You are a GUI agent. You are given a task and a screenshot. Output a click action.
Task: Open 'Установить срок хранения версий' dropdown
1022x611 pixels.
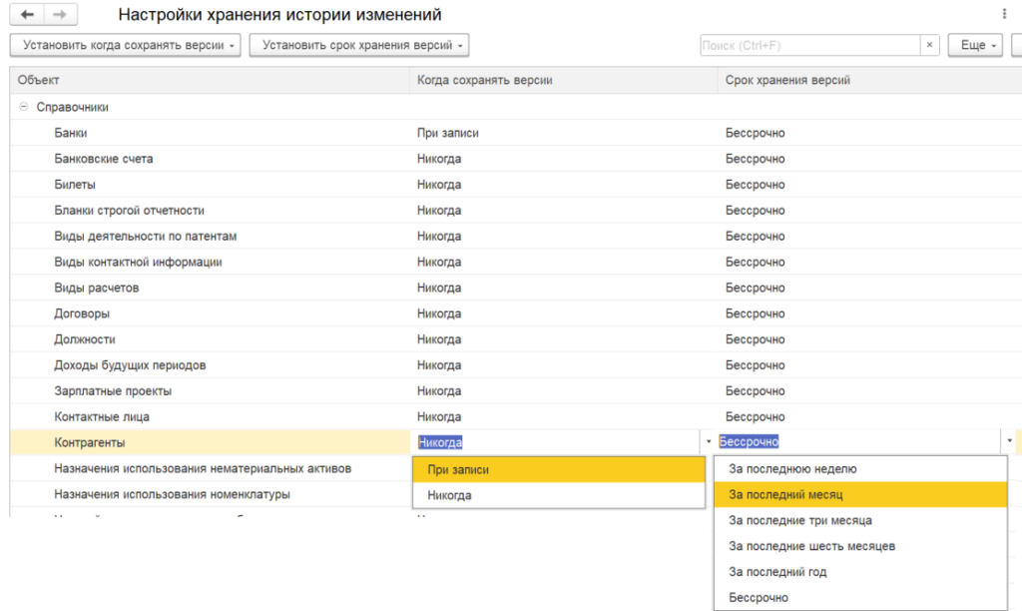359,46
